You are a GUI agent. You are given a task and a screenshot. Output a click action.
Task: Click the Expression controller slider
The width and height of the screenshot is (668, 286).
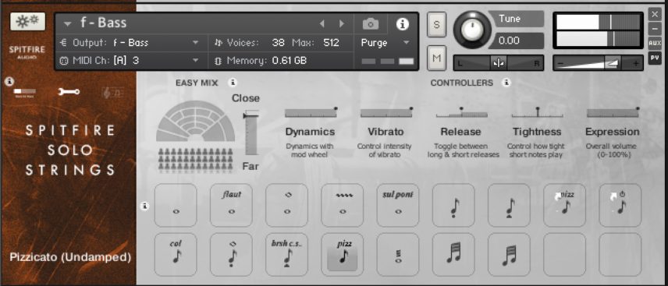(613, 112)
